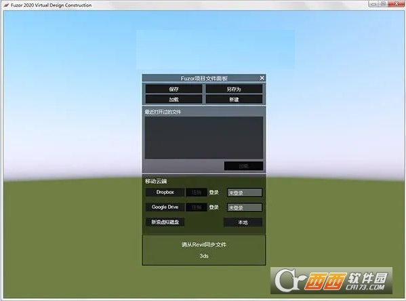Click the 本地 button

(243, 222)
